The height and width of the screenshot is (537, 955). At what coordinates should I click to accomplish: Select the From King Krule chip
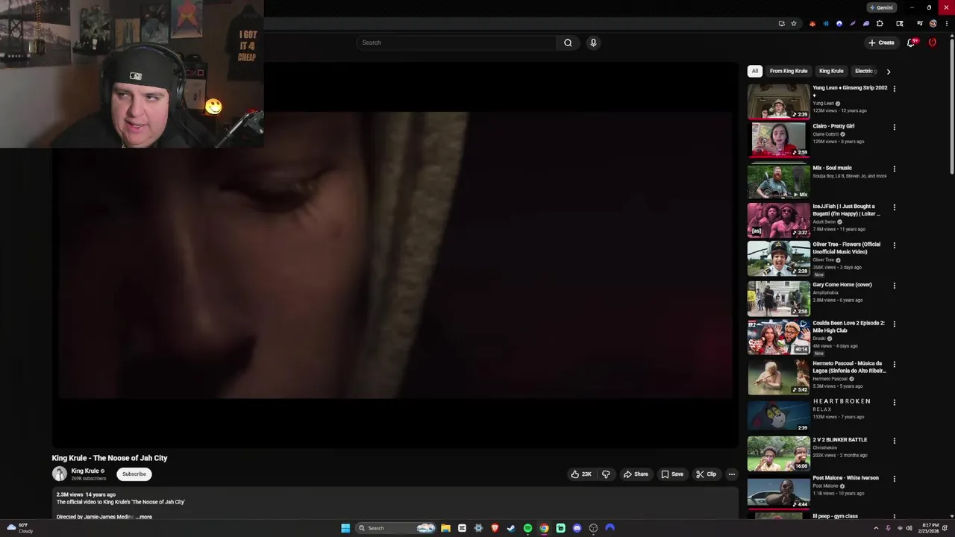789,71
